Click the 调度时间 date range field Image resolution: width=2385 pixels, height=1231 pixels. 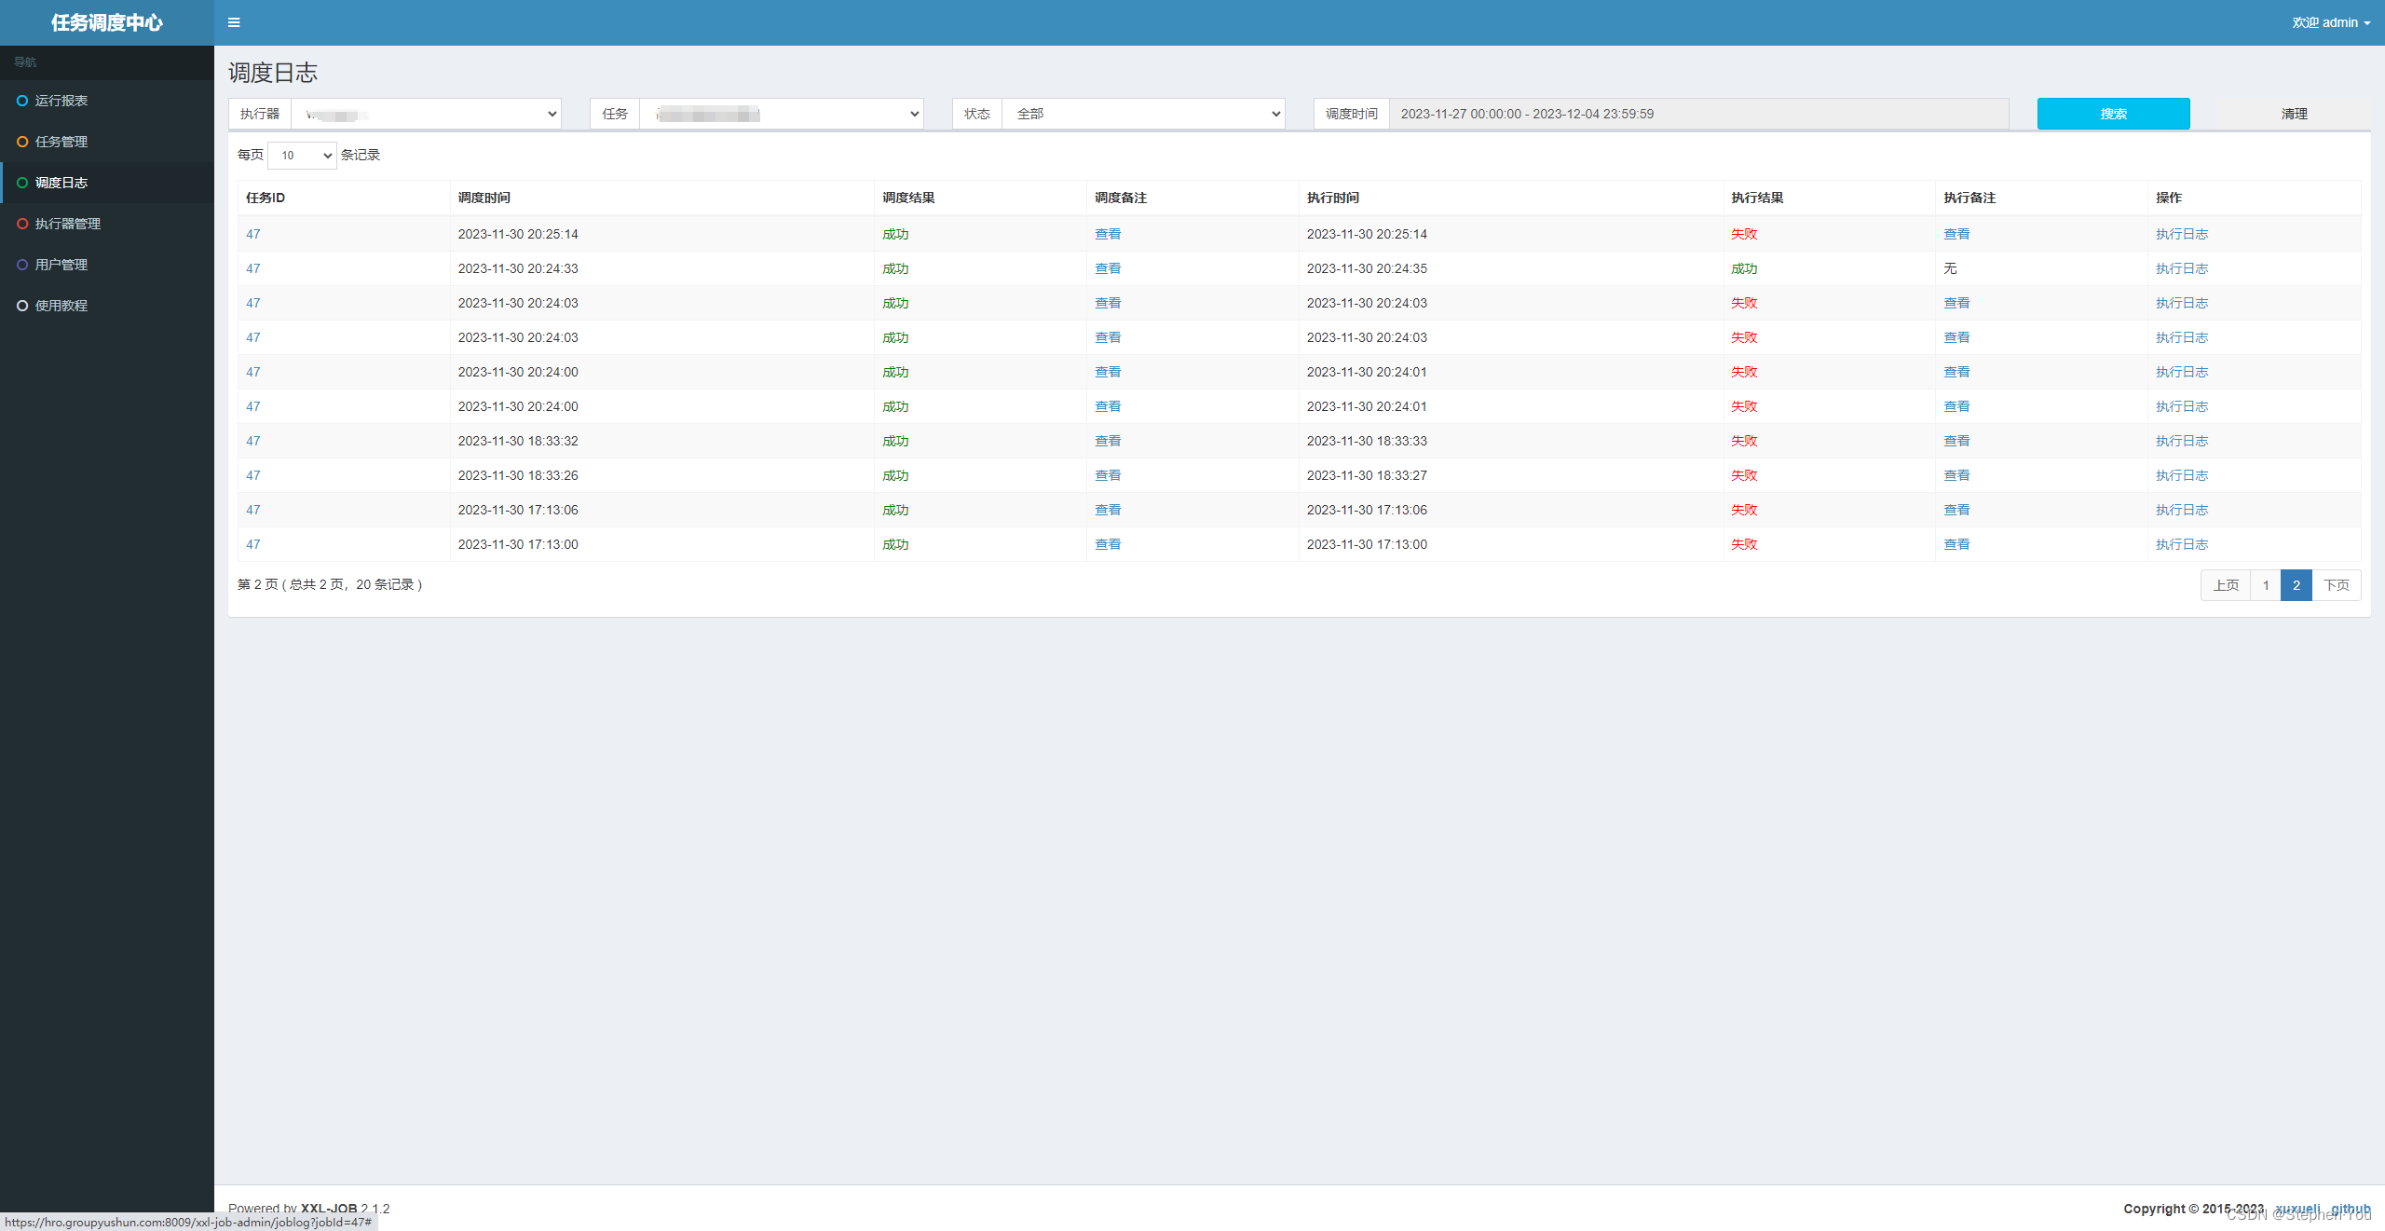click(x=1698, y=114)
